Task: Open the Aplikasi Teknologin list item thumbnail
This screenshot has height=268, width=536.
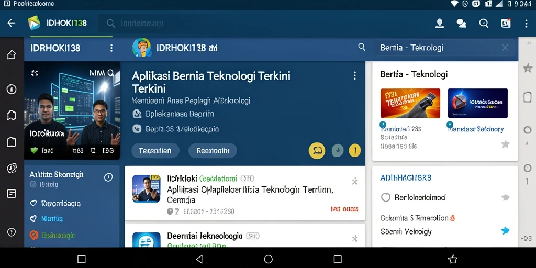Action: 147,188
